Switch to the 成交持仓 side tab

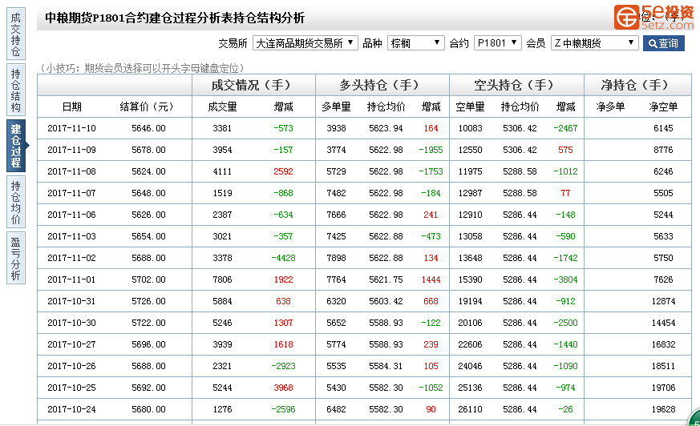tap(15, 34)
